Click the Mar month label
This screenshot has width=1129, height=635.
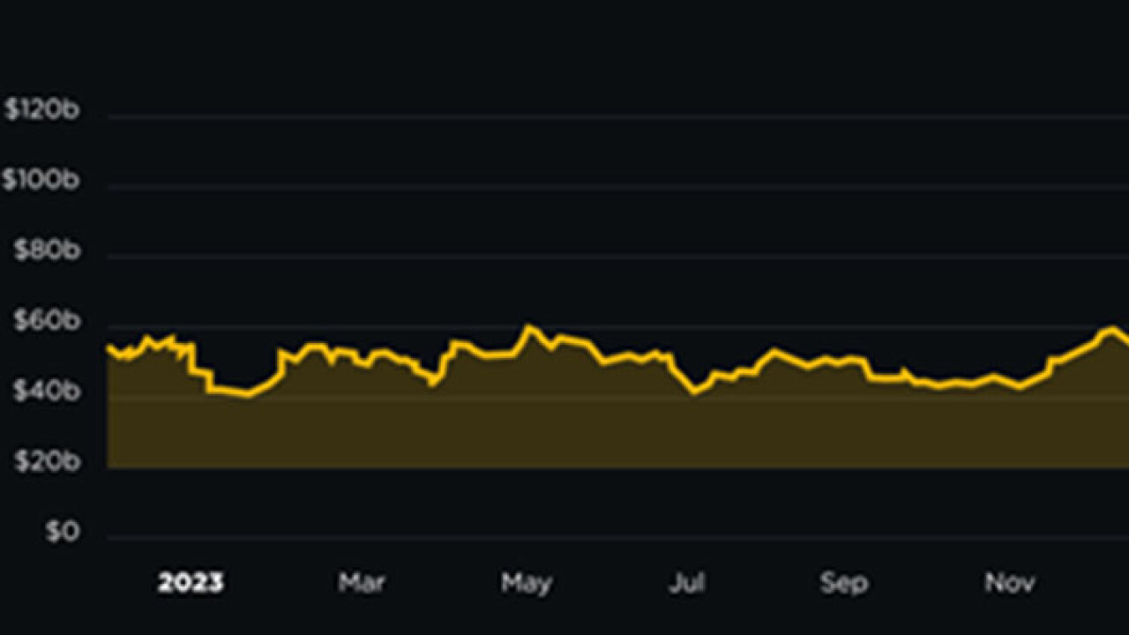(362, 583)
